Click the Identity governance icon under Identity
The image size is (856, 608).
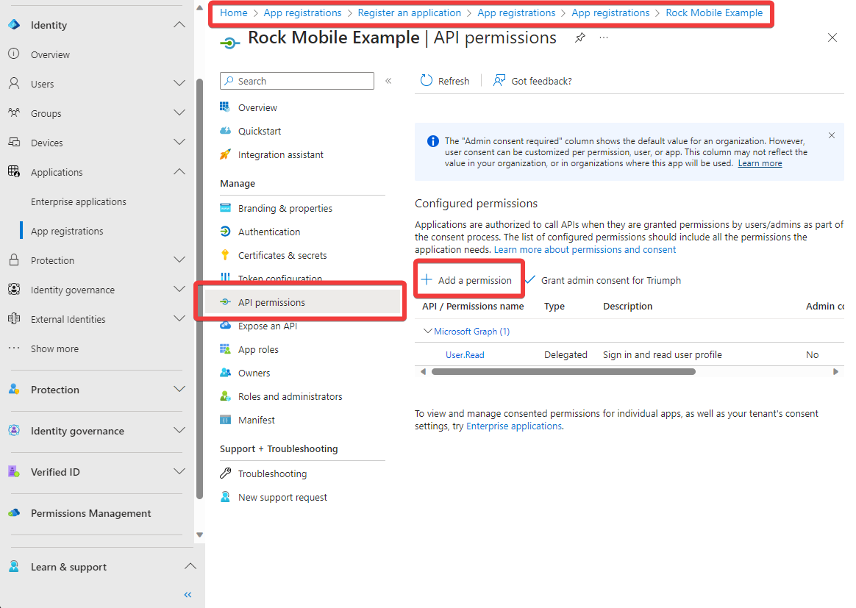[x=14, y=289]
